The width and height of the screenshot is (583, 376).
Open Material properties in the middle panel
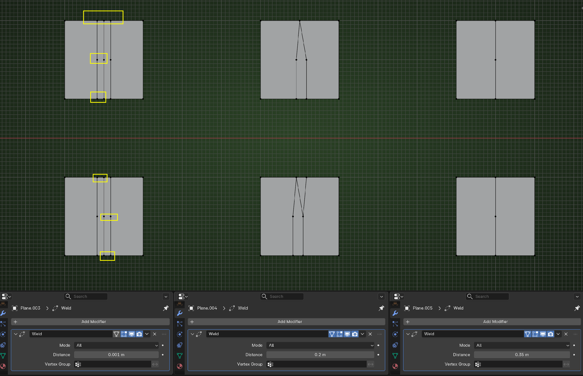(x=179, y=366)
